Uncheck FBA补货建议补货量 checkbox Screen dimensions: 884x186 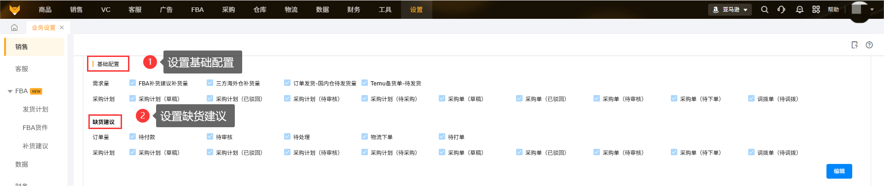pos(133,83)
